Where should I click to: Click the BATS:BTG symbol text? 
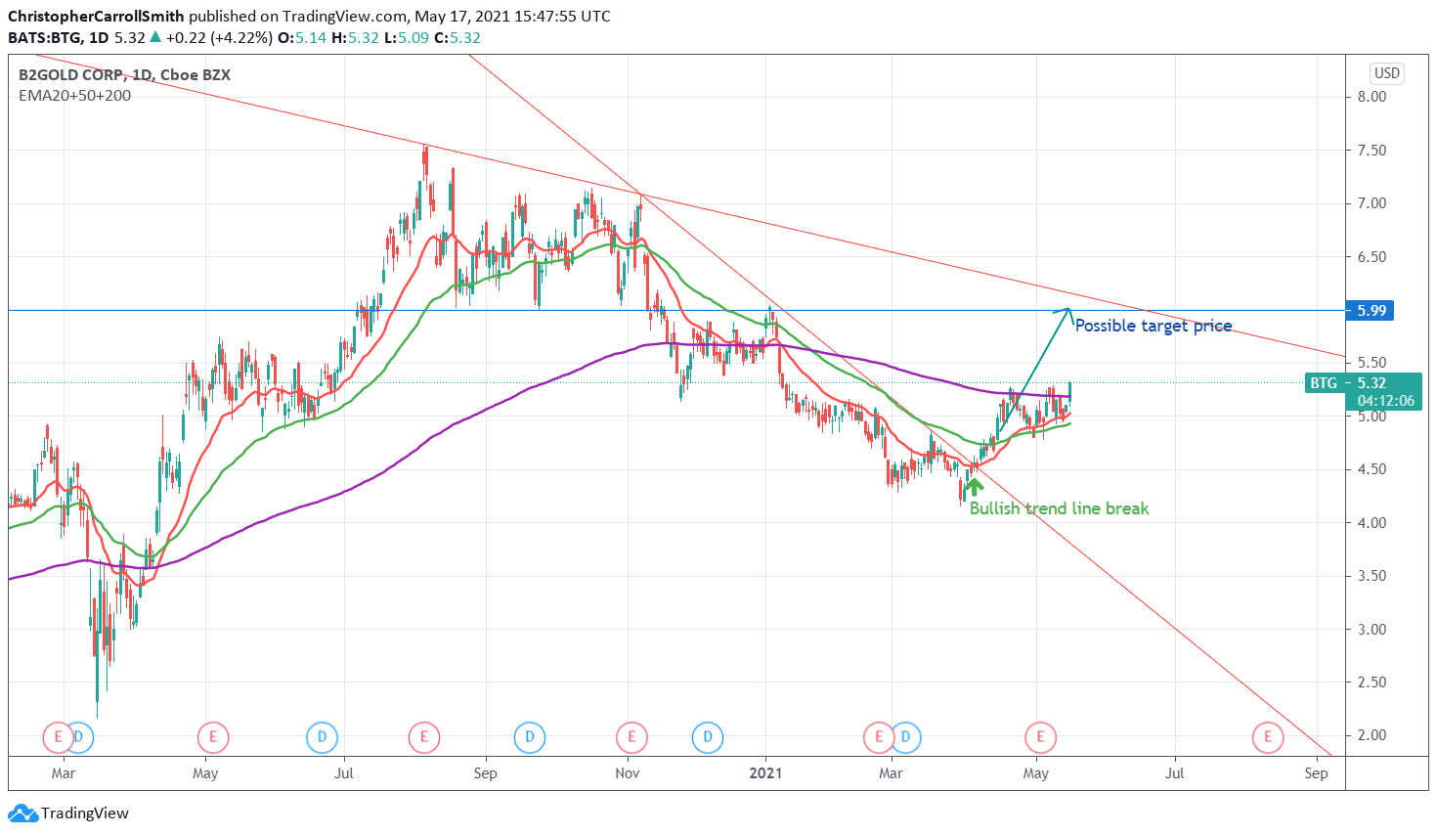pos(44,38)
